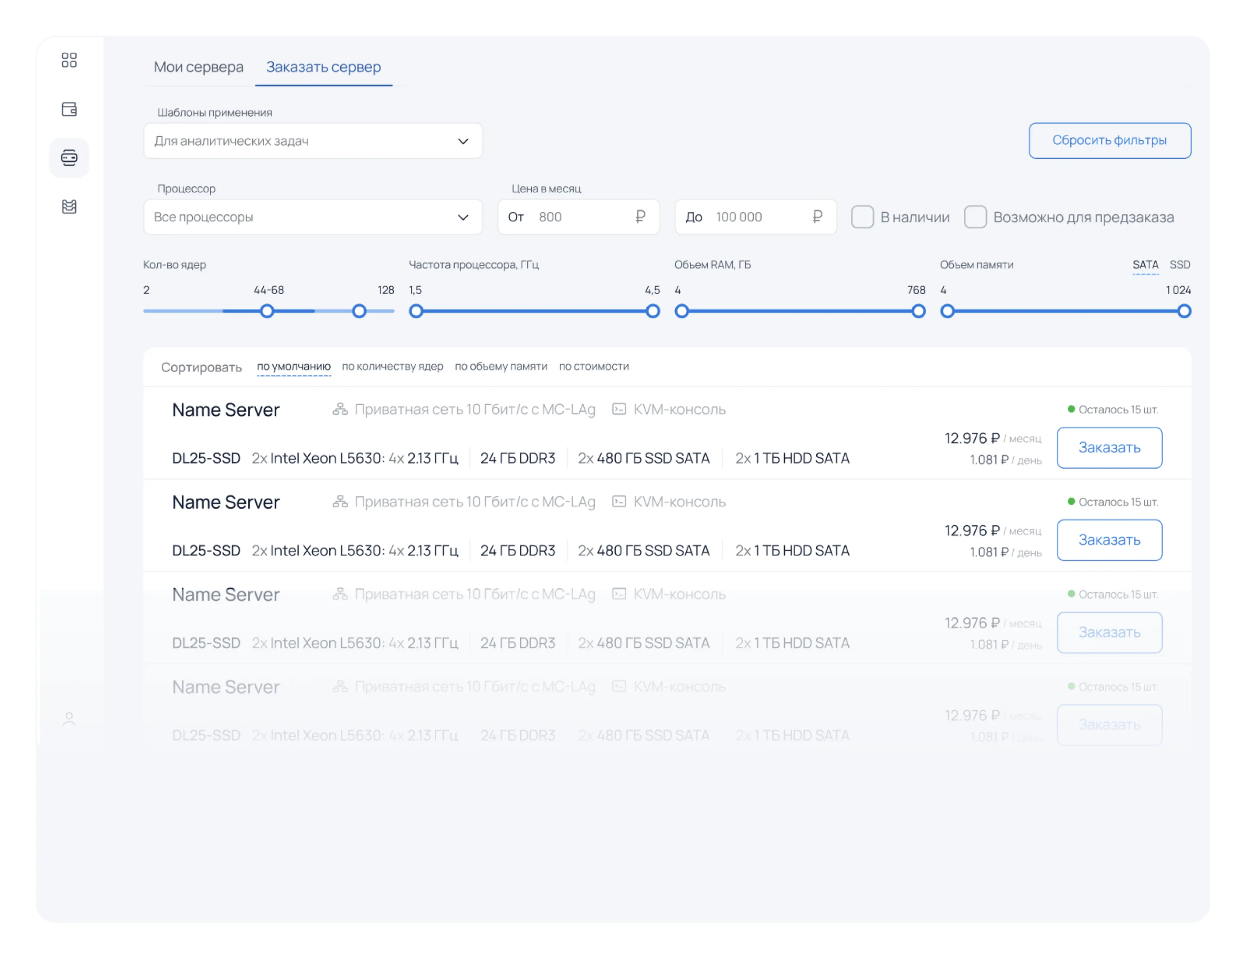The image size is (1241, 958).
Task: Open the "Все процессоры" processor dropdown
Action: click(x=313, y=217)
